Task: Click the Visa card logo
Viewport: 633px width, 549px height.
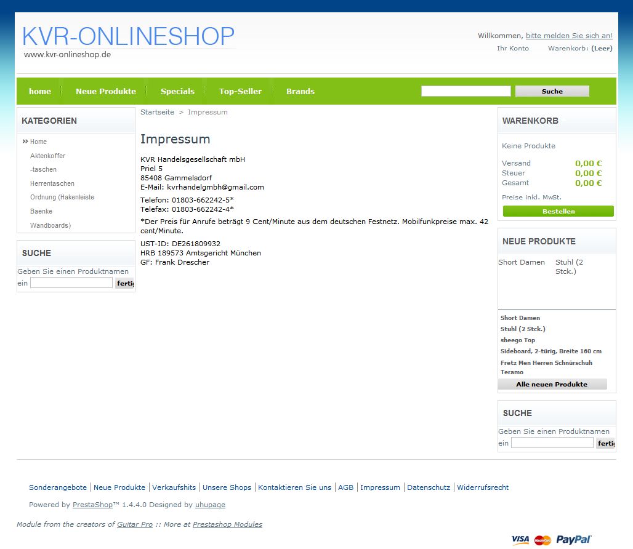Action: [x=520, y=540]
